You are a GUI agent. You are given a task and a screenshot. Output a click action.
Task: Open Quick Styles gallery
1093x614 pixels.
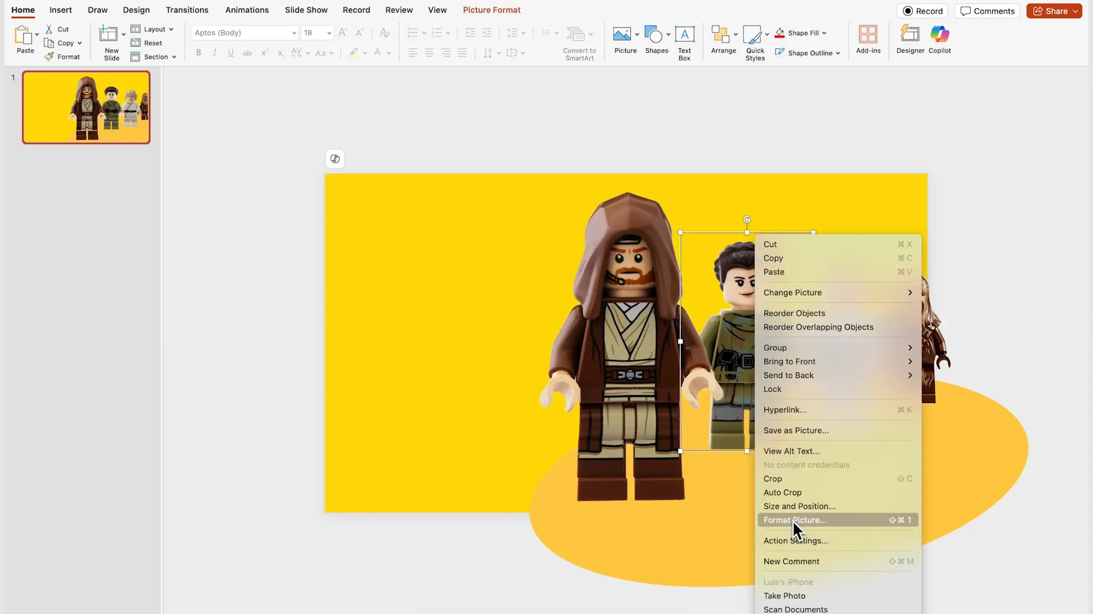point(752,34)
